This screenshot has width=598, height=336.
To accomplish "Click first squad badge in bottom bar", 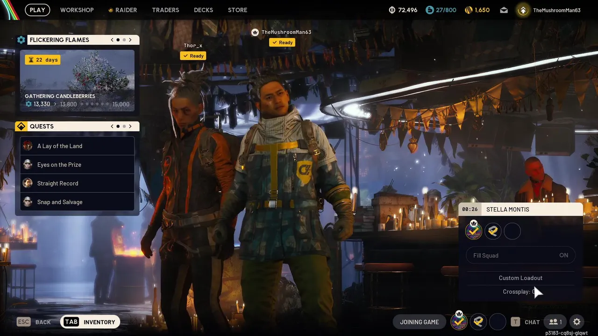I will [459, 321].
